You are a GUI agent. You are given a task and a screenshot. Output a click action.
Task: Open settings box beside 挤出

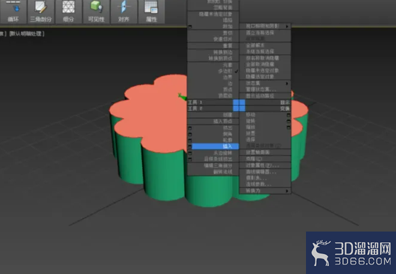click(190, 128)
